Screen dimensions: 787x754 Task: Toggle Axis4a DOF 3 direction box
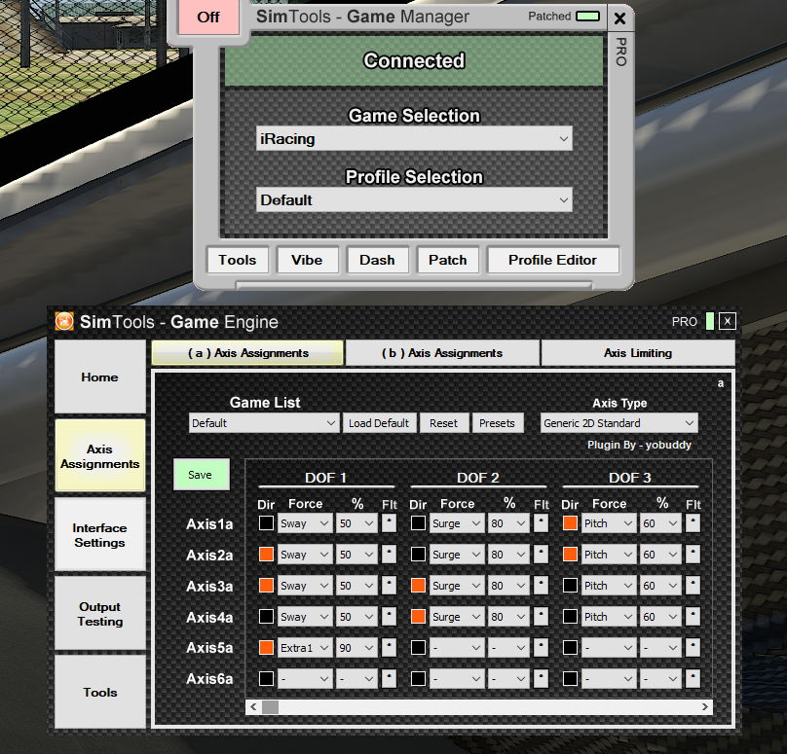[x=570, y=616]
